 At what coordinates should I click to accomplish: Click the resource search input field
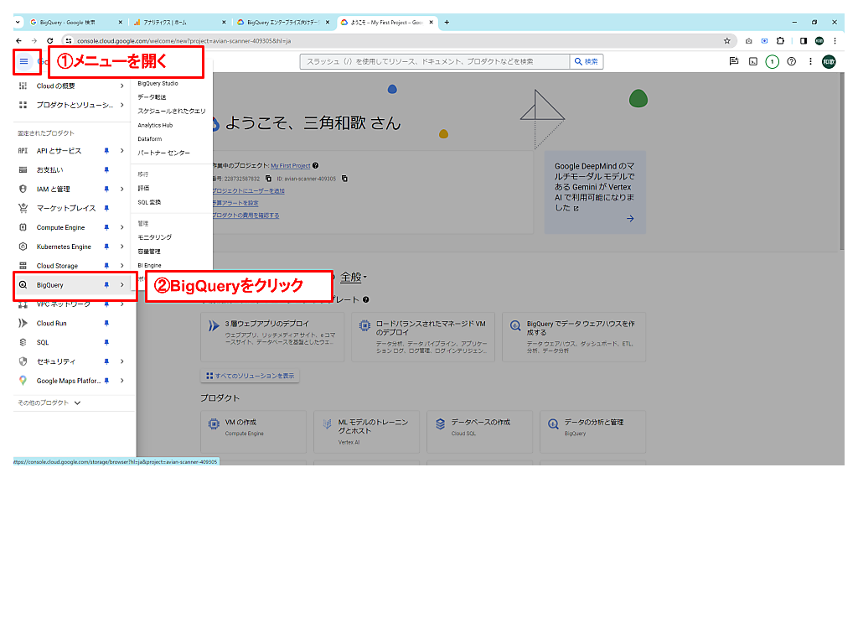pos(435,62)
